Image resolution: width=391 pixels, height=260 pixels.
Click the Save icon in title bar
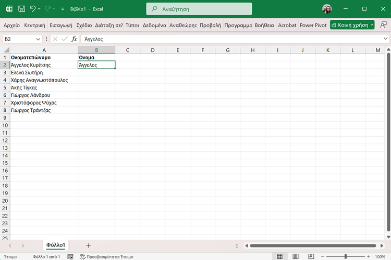coord(21,9)
